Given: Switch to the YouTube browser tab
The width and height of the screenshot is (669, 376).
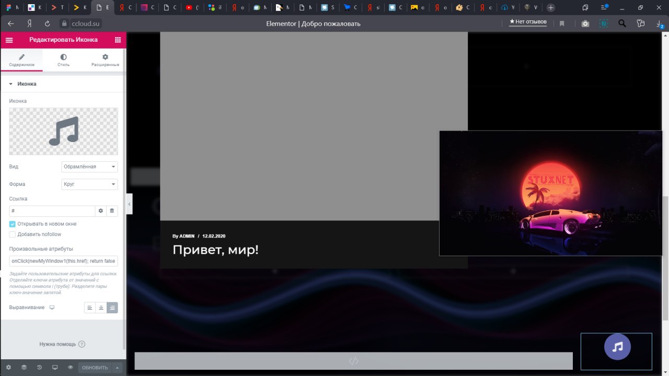Looking at the screenshot, I should coord(192,7).
